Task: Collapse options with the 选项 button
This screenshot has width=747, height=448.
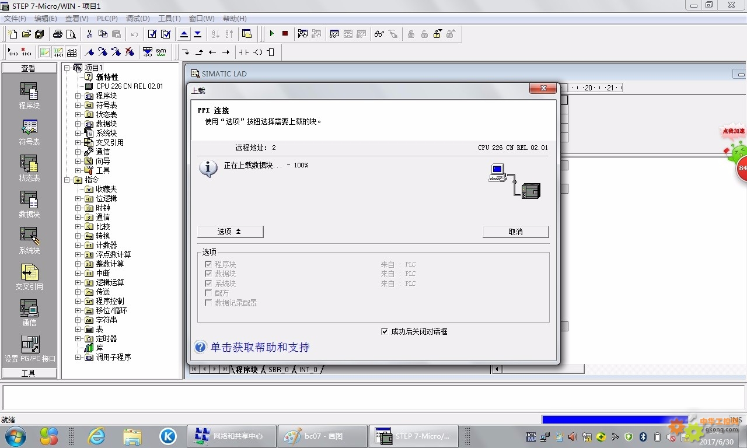Action: [x=230, y=232]
